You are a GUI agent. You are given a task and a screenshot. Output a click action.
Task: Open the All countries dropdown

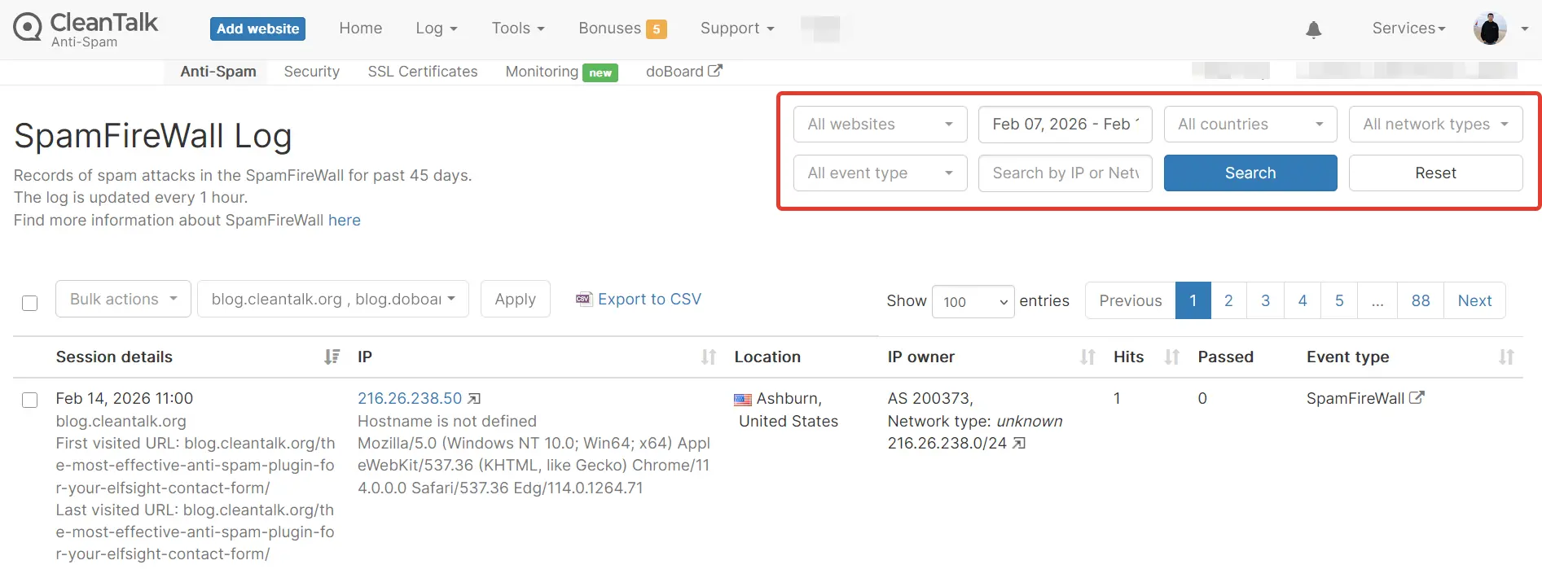point(1250,124)
